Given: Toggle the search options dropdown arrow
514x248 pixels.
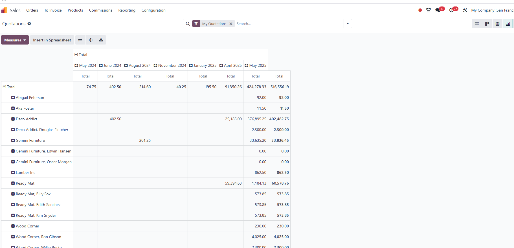Looking at the screenshot, I should point(348,24).
